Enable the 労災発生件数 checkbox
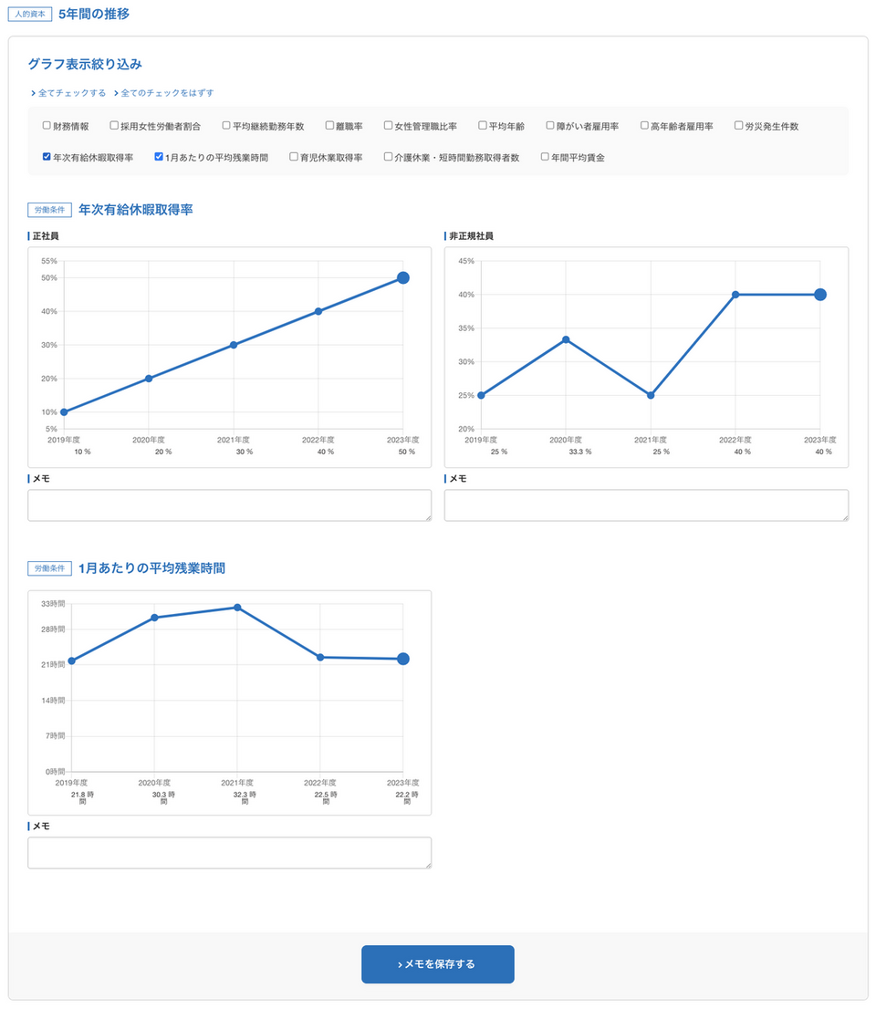The image size is (876, 1009). (738, 126)
